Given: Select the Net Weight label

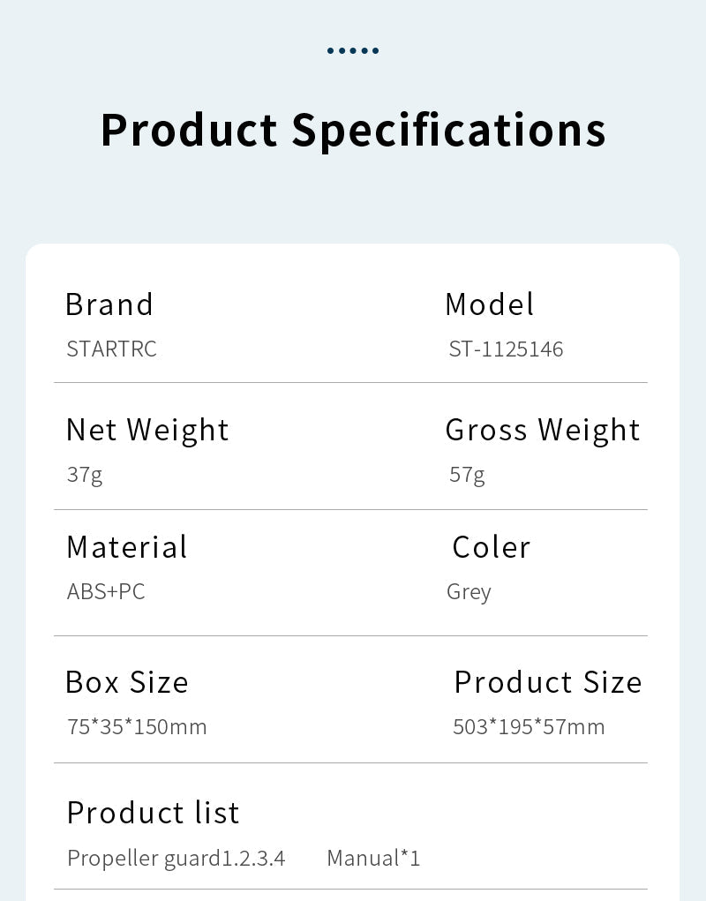Looking at the screenshot, I should pyautogui.click(x=147, y=430).
